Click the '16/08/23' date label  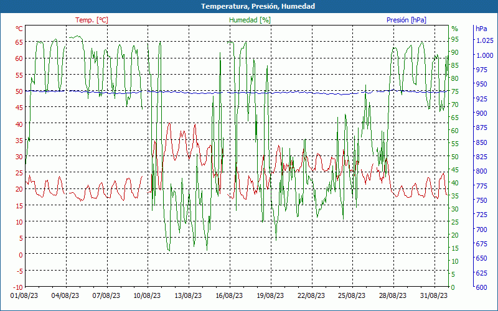[229, 295]
